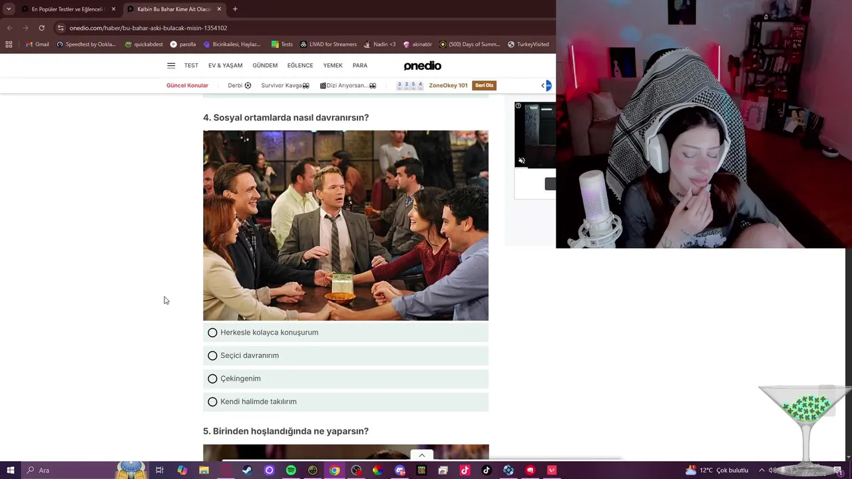Open File Explorer from the taskbar
This screenshot has height=479, width=852.
(204, 470)
